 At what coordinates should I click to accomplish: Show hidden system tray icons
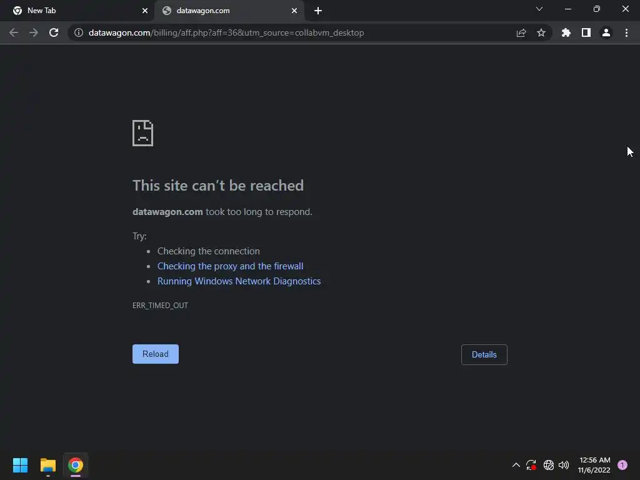(516, 465)
